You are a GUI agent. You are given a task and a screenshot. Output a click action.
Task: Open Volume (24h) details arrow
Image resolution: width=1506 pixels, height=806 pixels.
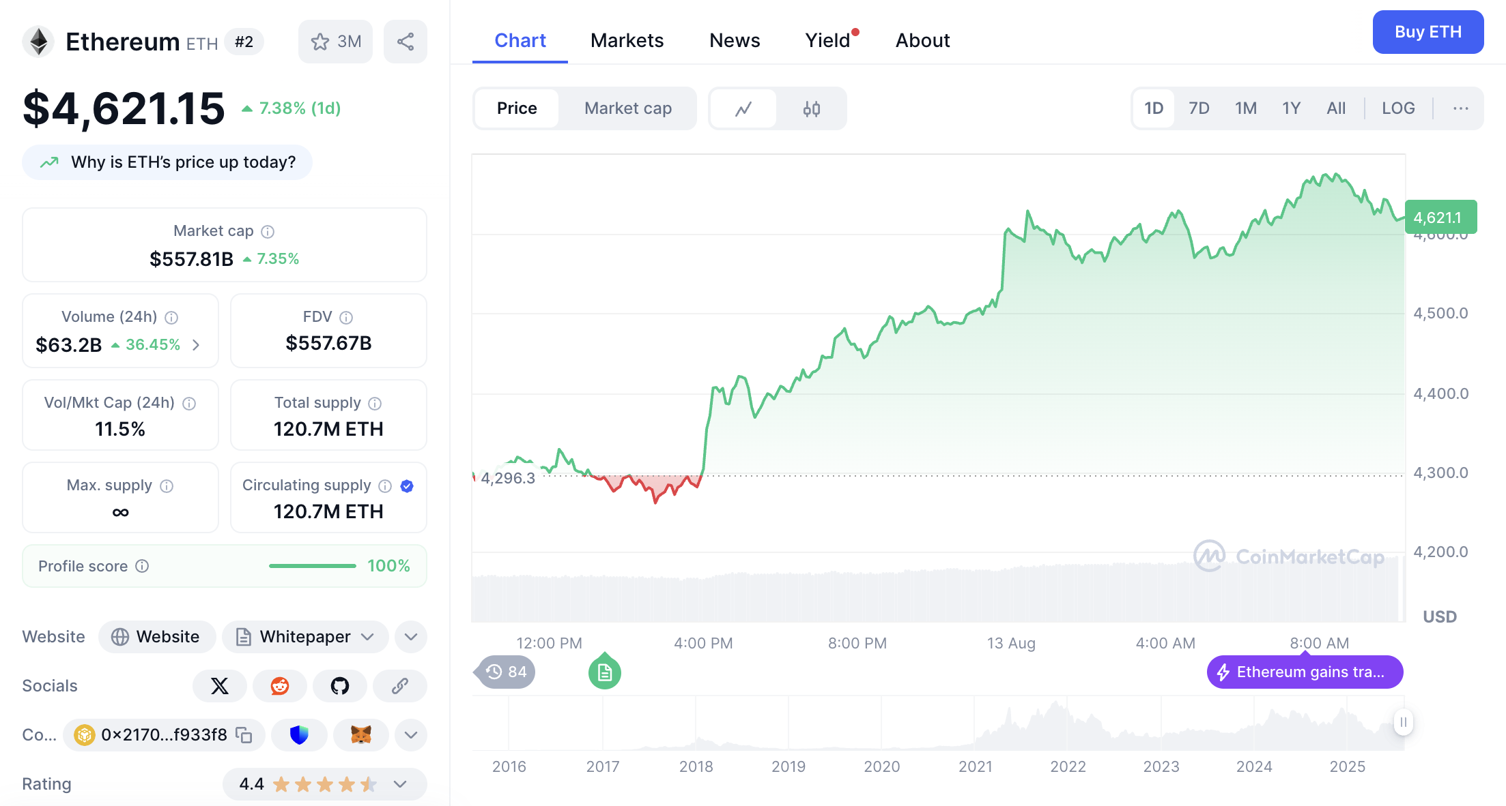[x=196, y=345]
